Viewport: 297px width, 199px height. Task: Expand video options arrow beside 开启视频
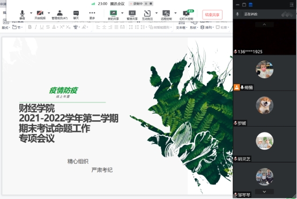[49, 13]
